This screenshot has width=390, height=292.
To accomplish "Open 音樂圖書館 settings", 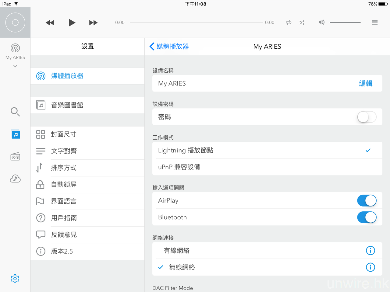I will [x=87, y=105].
